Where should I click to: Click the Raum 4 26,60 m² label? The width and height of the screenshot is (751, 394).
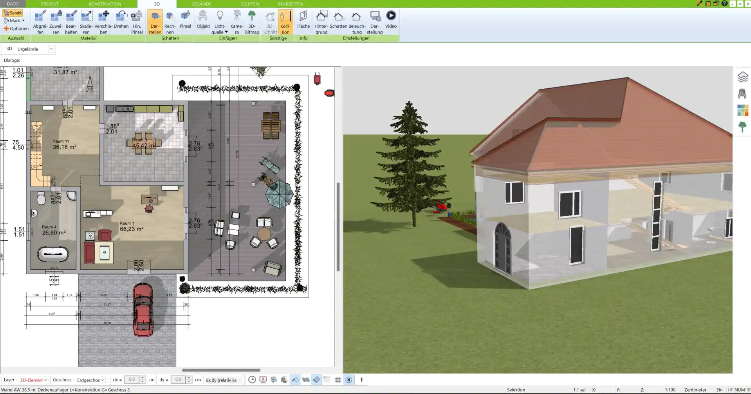[54, 230]
